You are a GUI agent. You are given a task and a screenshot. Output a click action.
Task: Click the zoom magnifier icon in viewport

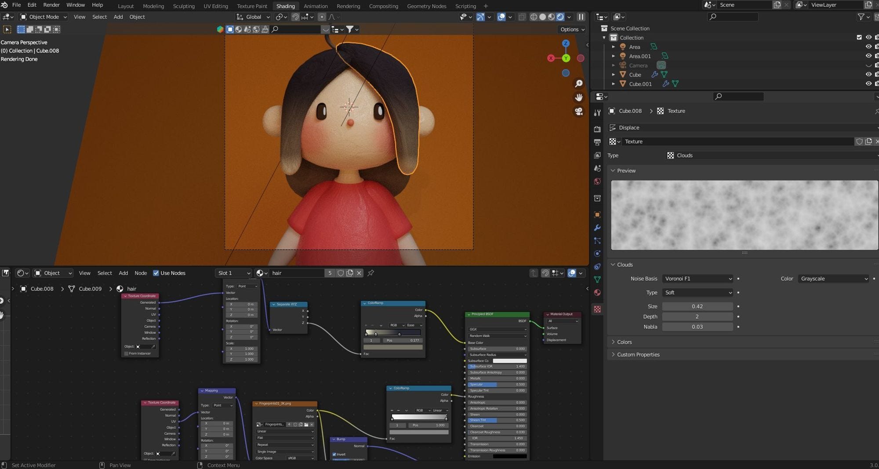(x=579, y=83)
